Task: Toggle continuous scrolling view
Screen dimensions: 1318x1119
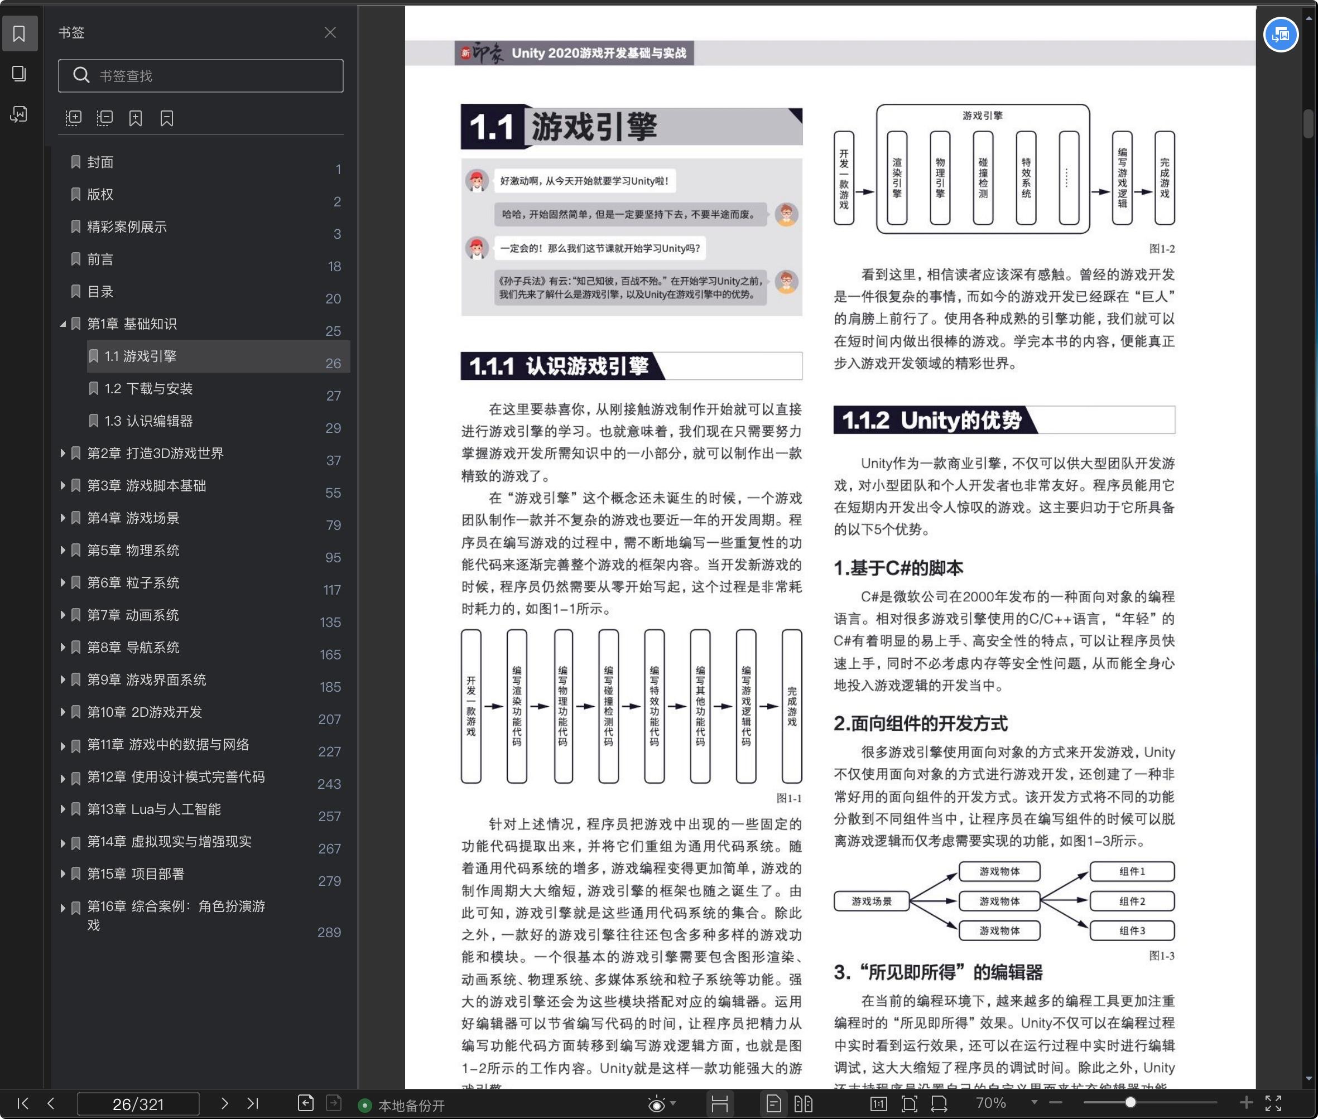Action: [x=720, y=1104]
